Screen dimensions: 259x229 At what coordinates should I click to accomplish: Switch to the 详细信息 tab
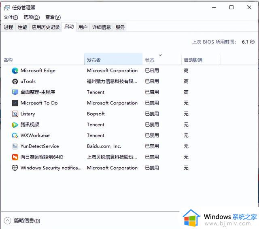tap(102, 27)
